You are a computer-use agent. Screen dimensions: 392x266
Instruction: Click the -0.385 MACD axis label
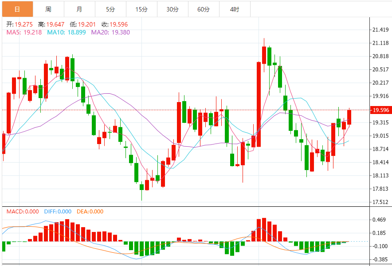(x=380, y=259)
